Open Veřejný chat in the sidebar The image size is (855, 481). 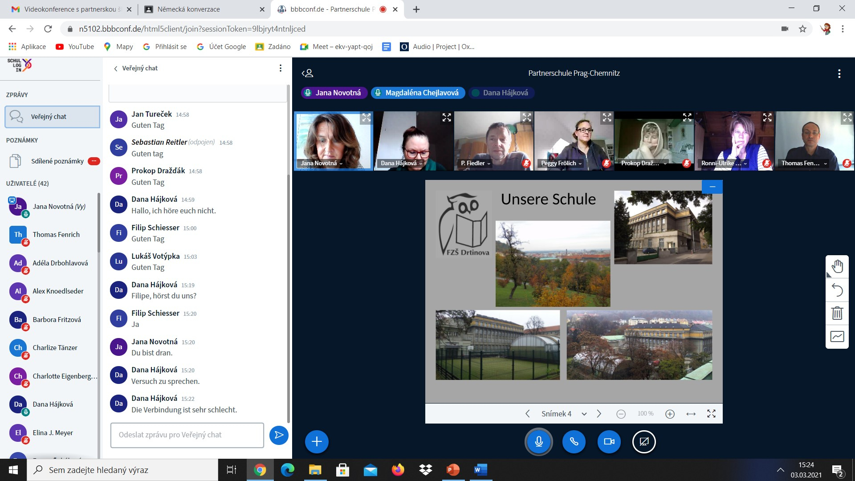coord(52,117)
